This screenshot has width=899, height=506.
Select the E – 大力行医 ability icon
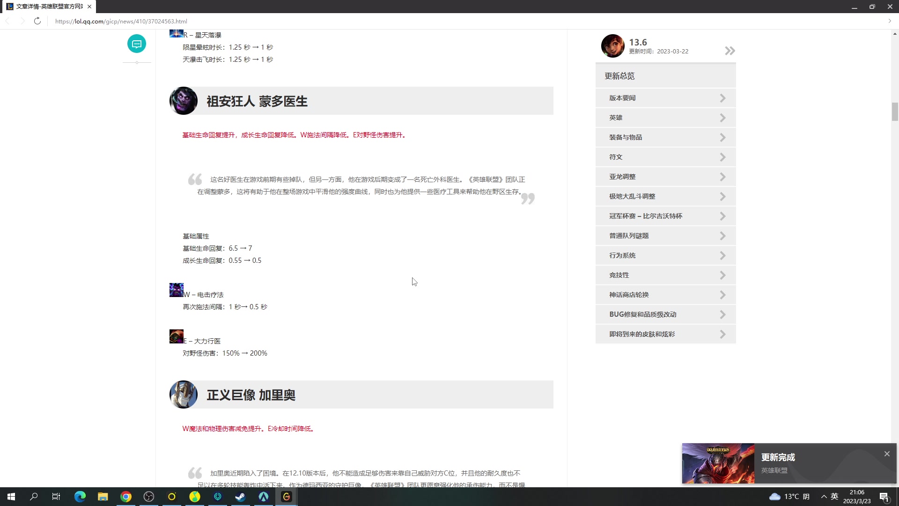(177, 336)
